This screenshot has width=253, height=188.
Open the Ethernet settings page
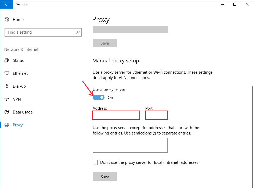point(20,73)
